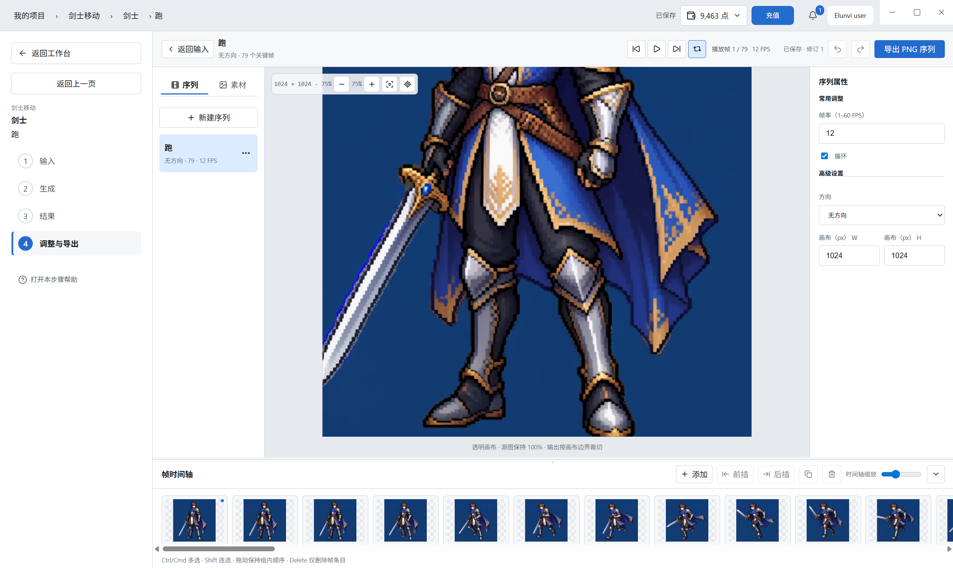The image size is (953, 568).
Task: Undo the last edit
Action: point(838,49)
